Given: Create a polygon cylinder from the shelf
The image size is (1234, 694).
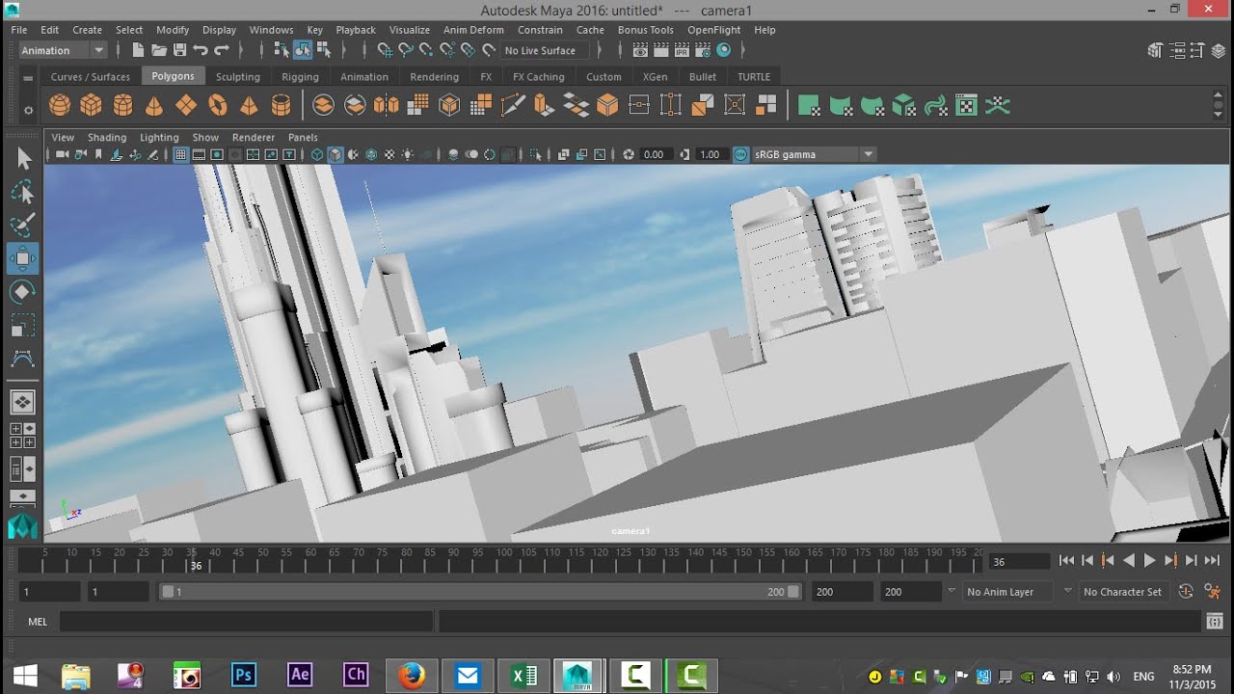Looking at the screenshot, I should coord(122,105).
